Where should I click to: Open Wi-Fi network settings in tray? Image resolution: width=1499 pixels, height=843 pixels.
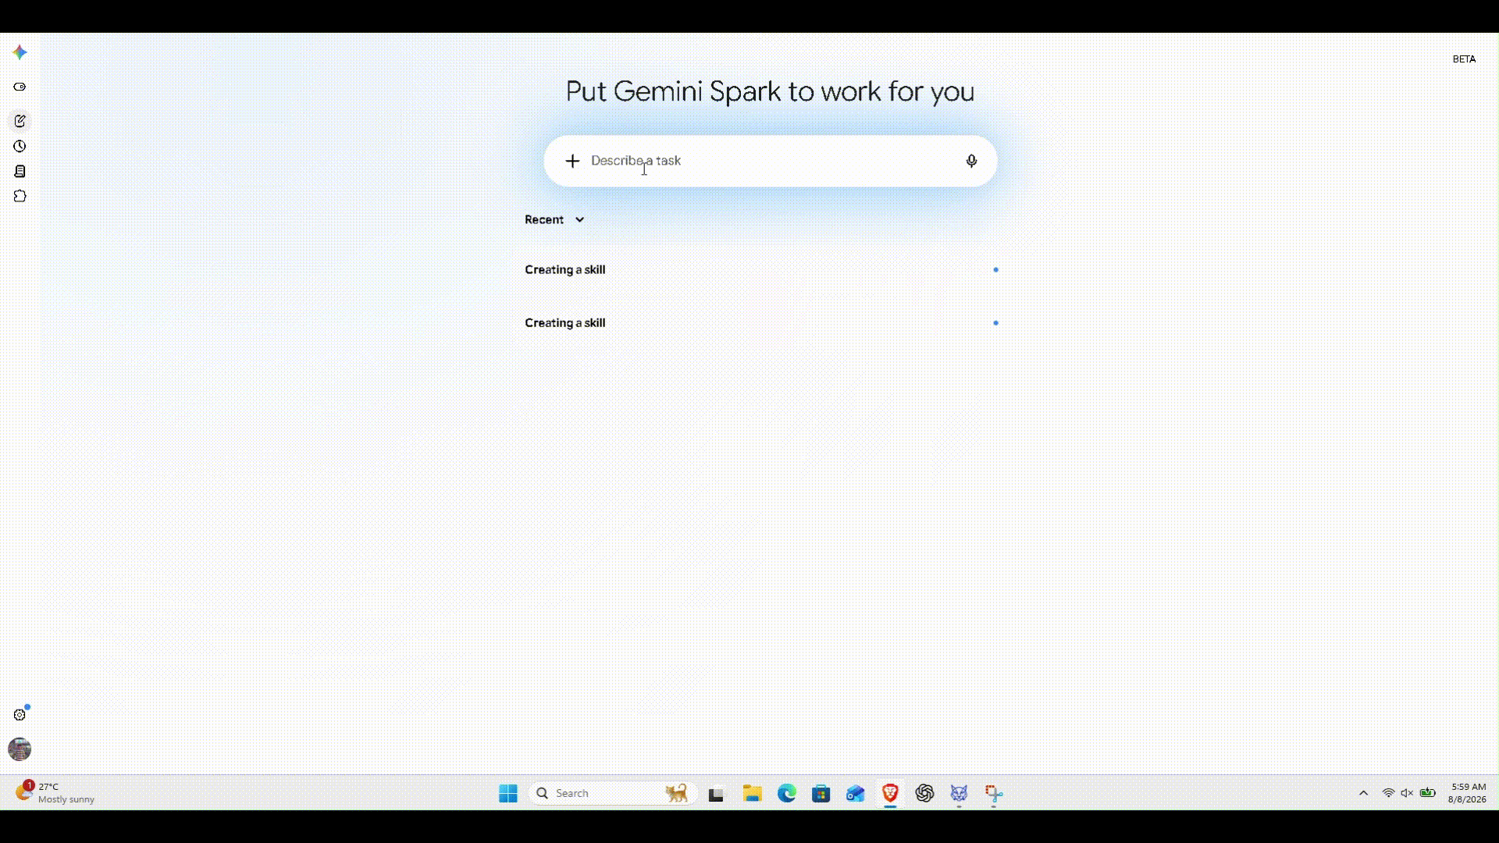[1388, 793]
